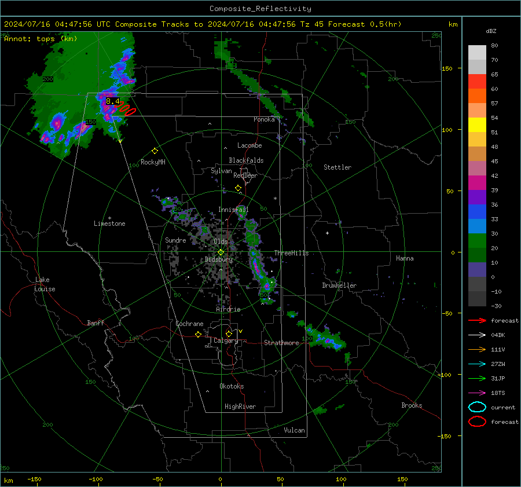Click the yellow diamond marker beside RockyMH
The height and width of the screenshot is (487, 521).
coord(155,151)
